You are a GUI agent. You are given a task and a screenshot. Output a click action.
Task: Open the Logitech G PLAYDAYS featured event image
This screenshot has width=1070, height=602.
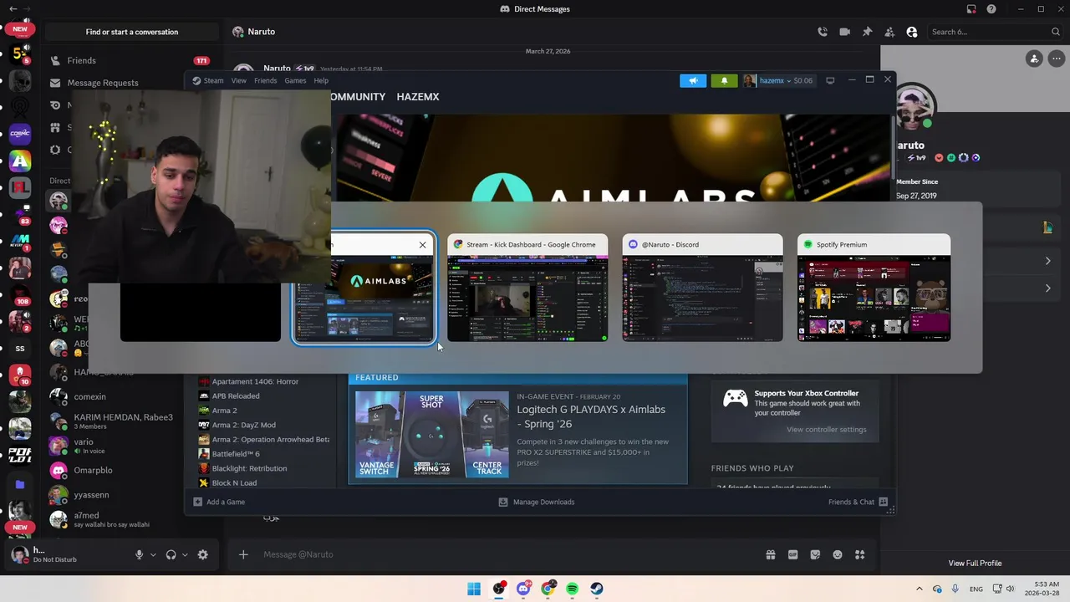[x=431, y=434]
